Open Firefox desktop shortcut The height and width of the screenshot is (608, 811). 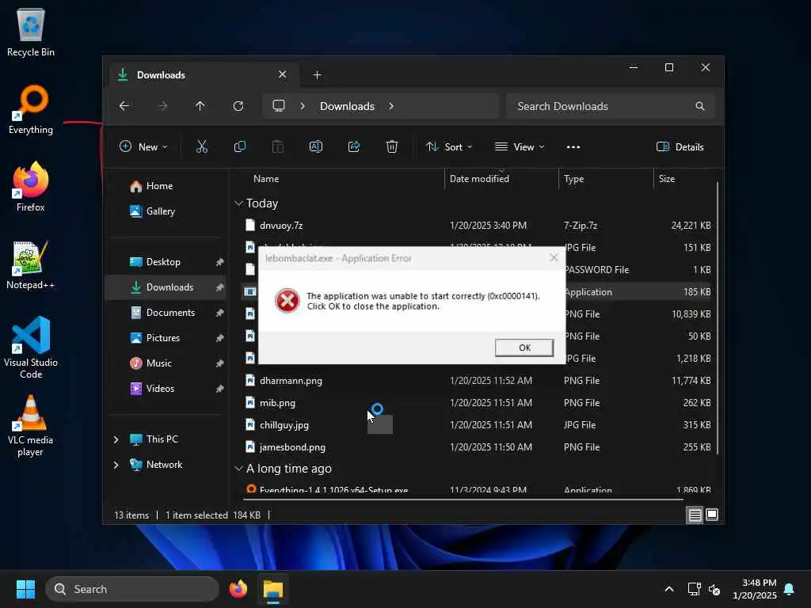[x=31, y=187]
